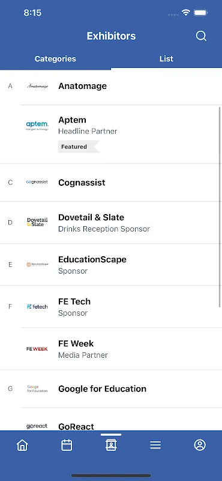Open the profile account icon

[200, 445]
